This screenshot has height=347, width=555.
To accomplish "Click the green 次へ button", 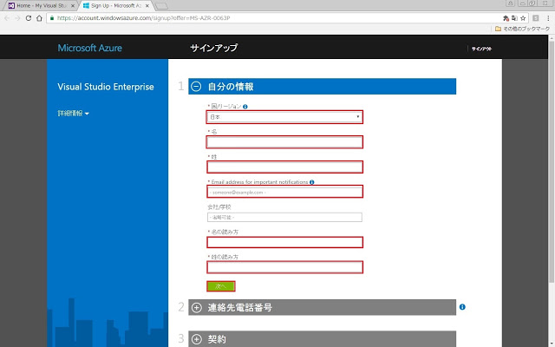I will (x=221, y=286).
